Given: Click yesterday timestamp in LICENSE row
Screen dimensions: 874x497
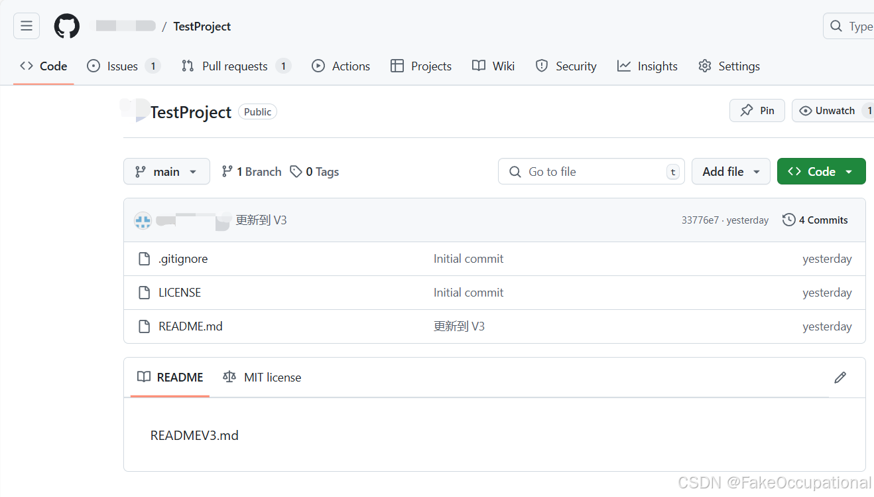Looking at the screenshot, I should (x=827, y=293).
